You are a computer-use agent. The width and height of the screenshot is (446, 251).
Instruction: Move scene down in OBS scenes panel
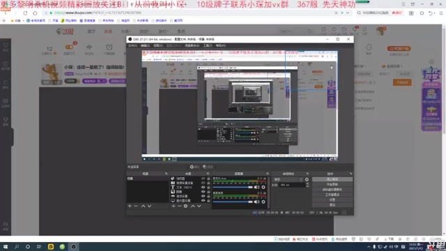pyautogui.click(x=149, y=206)
